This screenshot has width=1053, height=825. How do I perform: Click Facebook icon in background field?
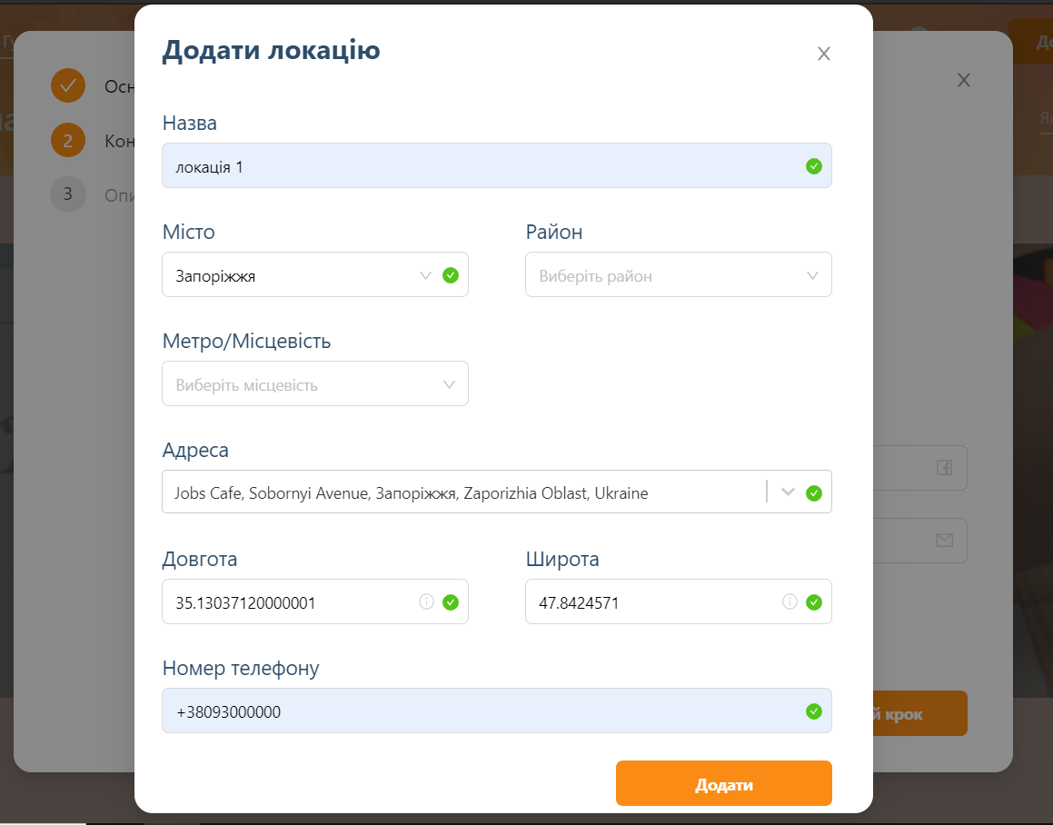(x=944, y=468)
